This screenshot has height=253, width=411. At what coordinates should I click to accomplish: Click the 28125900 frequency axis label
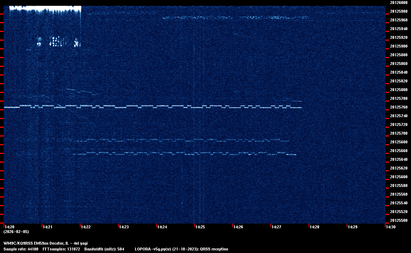(399, 46)
